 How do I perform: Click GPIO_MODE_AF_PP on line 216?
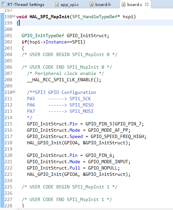(108, 130)
